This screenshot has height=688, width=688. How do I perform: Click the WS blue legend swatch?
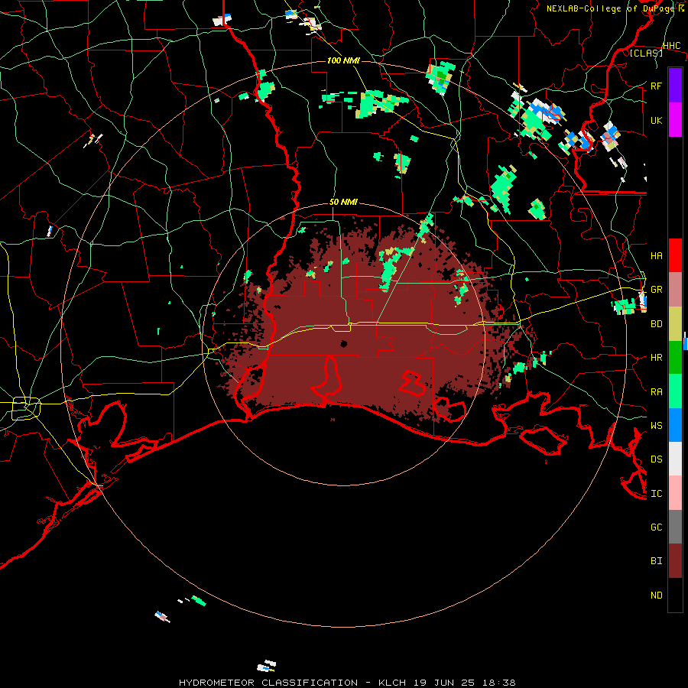coord(675,425)
